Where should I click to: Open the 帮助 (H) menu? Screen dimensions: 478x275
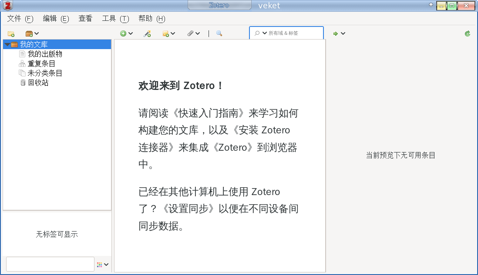pyautogui.click(x=151, y=19)
